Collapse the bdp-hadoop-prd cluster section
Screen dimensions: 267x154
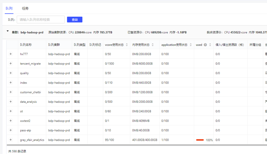click(x=8, y=32)
